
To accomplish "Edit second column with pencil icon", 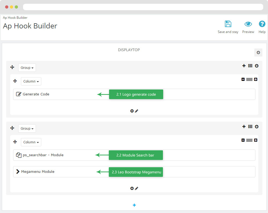I will 137,188.
